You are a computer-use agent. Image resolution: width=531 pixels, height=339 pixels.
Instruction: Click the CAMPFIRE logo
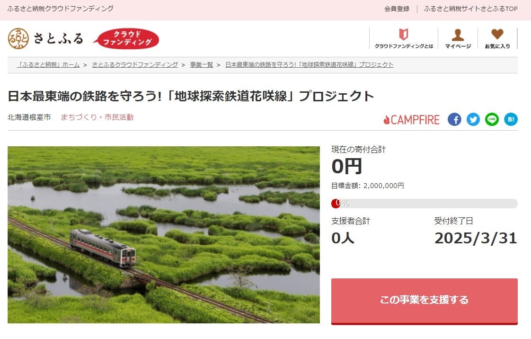coord(411,119)
